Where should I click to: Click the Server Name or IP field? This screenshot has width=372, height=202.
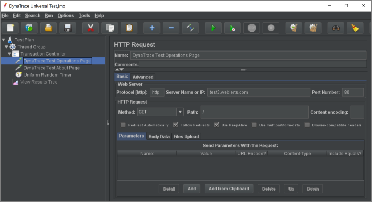(259, 92)
